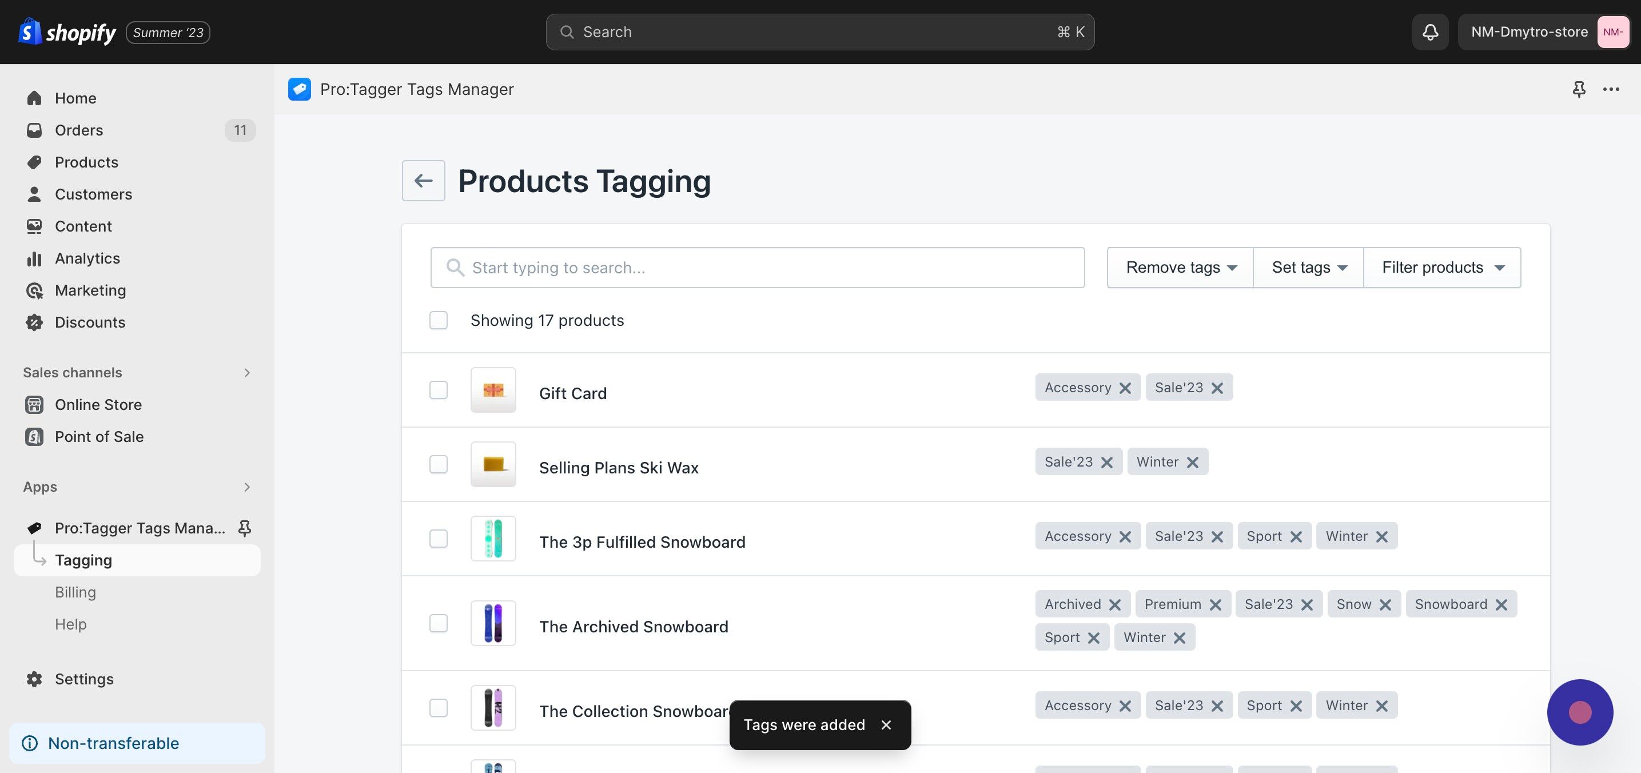The width and height of the screenshot is (1641, 773).
Task: Open the Filter products dropdown
Action: pos(1442,268)
